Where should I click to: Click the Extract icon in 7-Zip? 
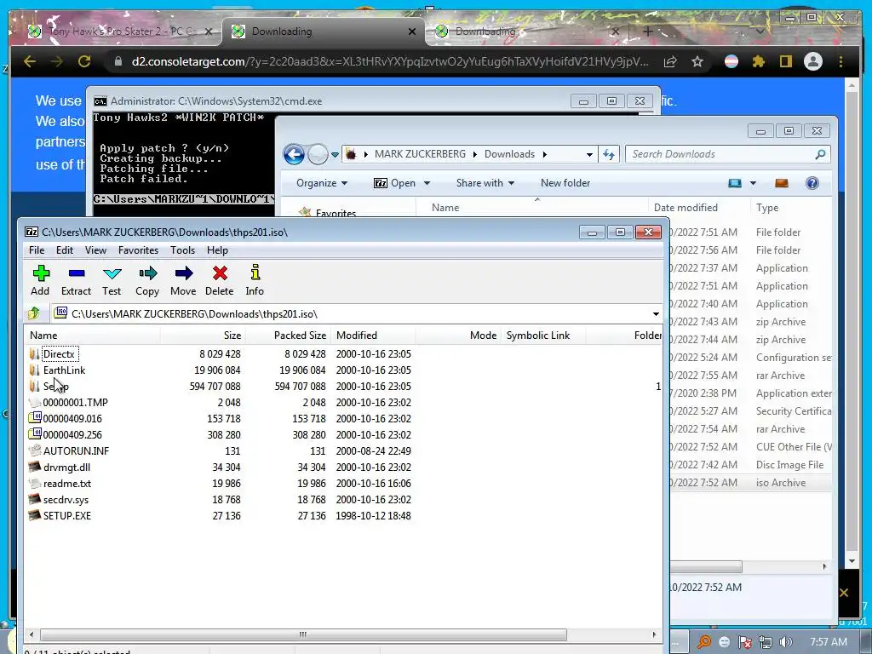[76, 273]
